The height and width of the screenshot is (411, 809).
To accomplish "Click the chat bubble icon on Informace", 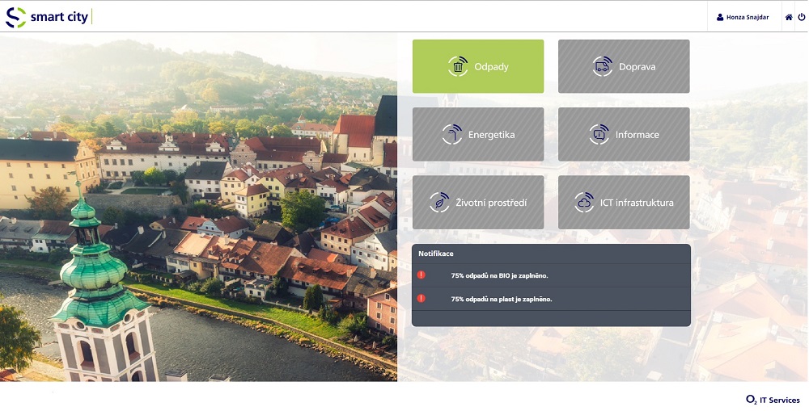I will (x=599, y=134).
